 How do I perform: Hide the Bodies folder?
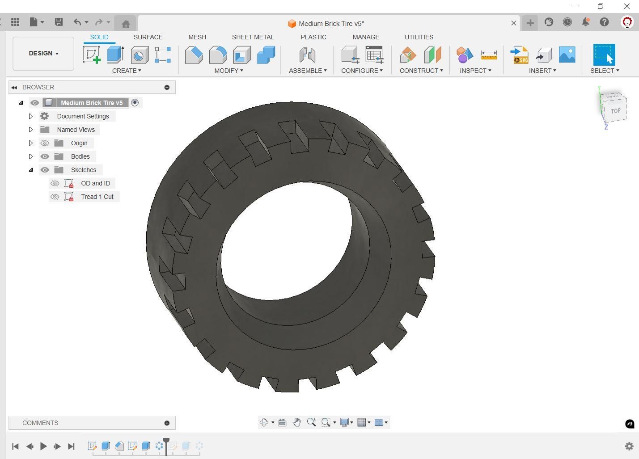click(x=45, y=156)
